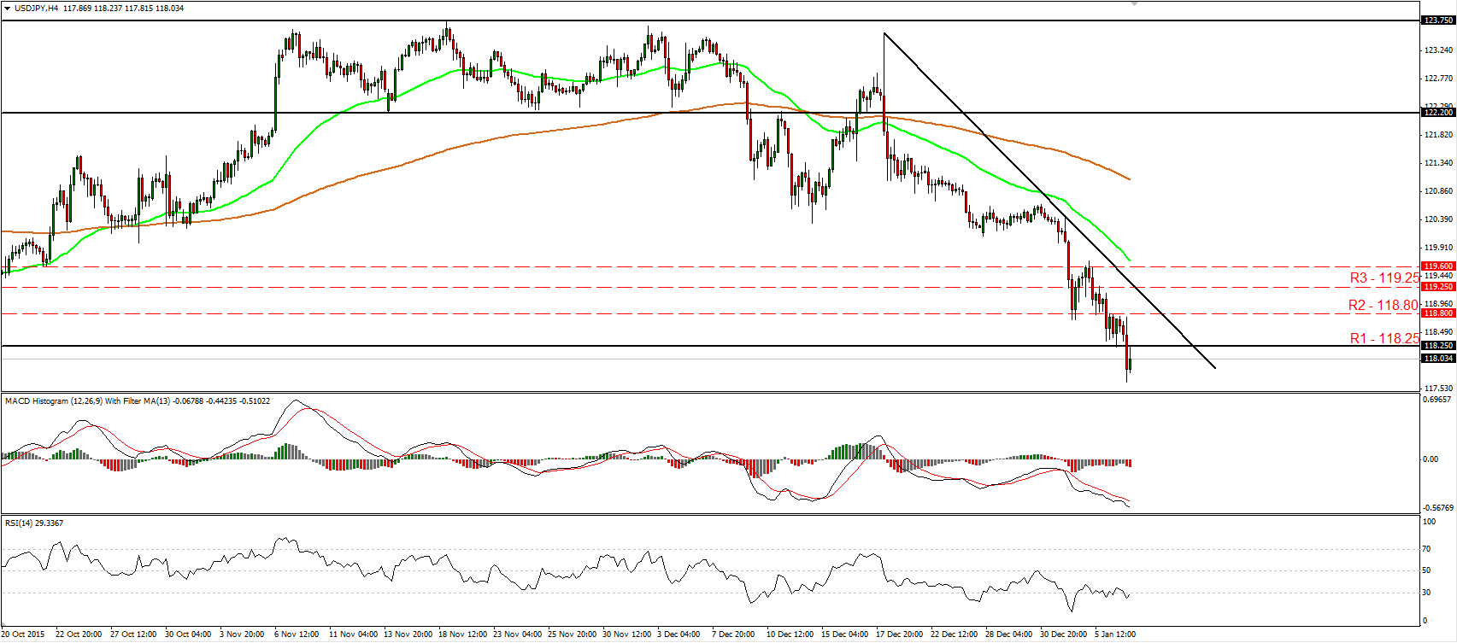The height and width of the screenshot is (643, 1457).
Task: Click the RSI scale level 30
Action: pos(1426,592)
